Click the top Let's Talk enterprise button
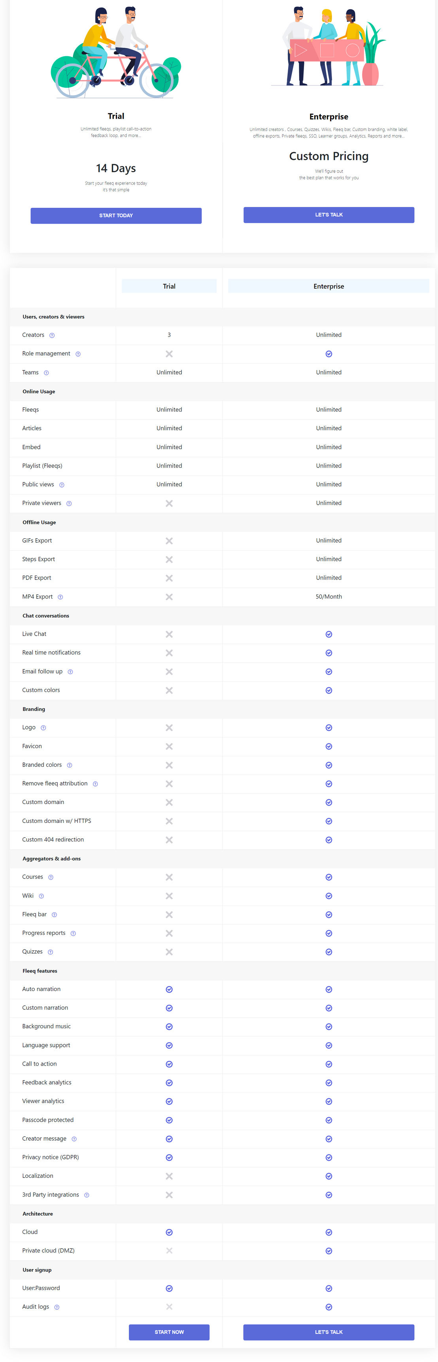This screenshot has width=438, height=1362. click(328, 215)
